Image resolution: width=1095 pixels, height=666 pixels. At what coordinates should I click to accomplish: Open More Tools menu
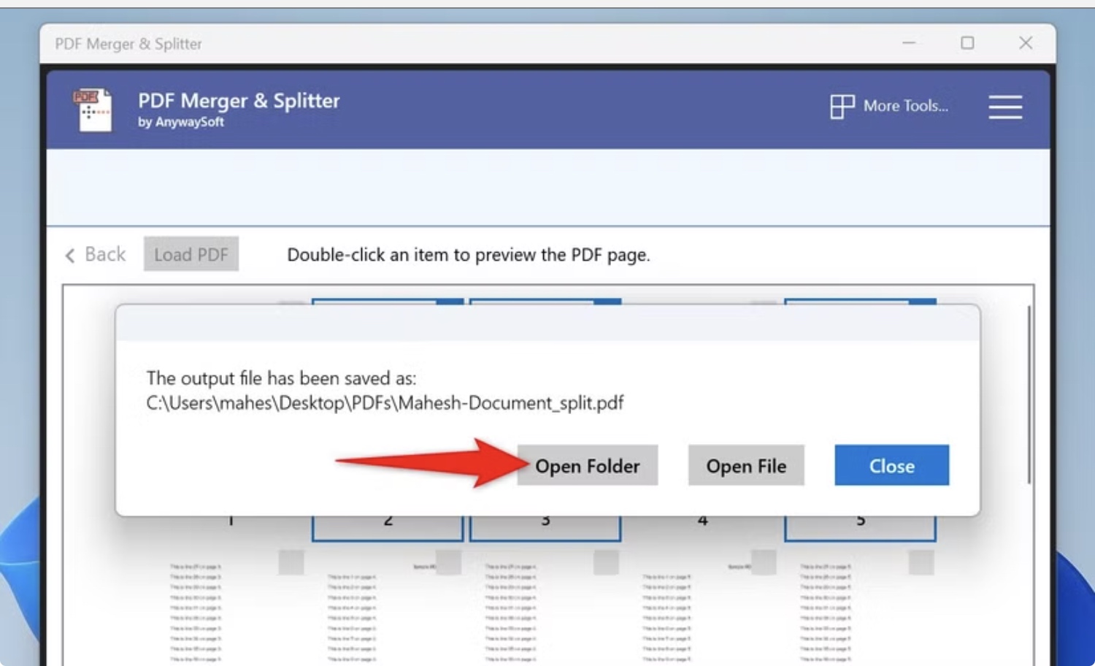(x=889, y=106)
